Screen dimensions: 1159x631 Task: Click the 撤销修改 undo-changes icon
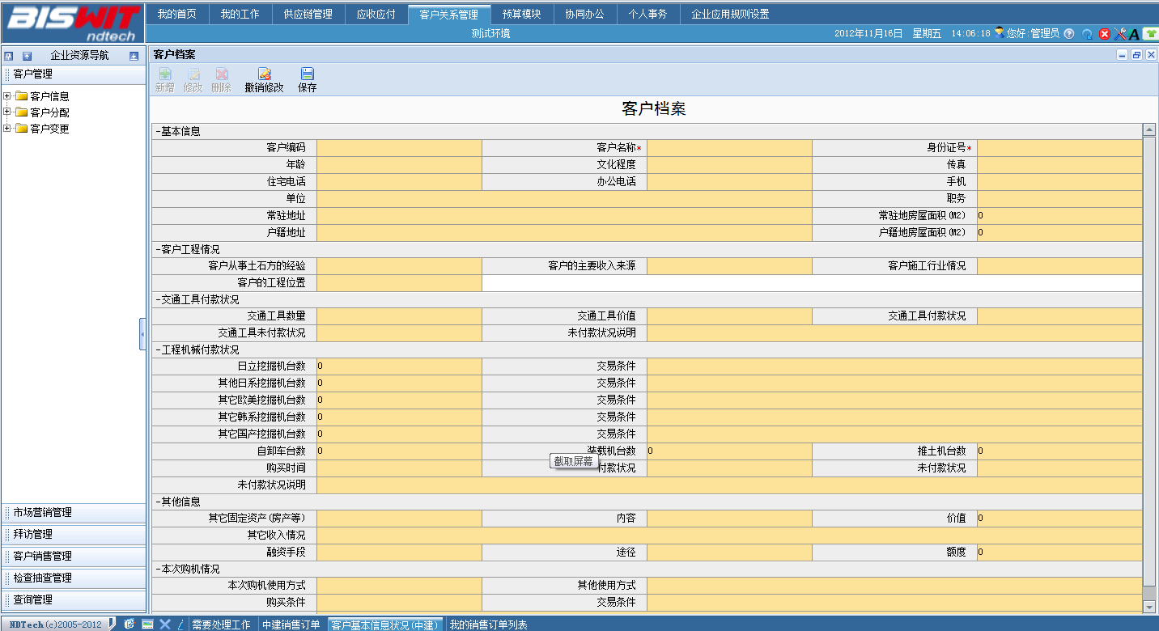point(265,74)
